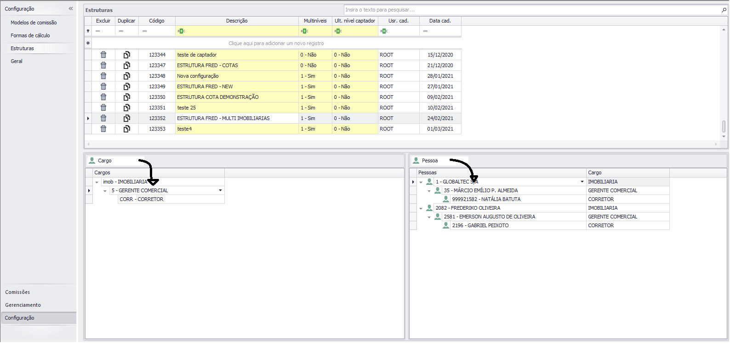Image resolution: width=730 pixels, height=344 pixels.
Task: Click Pessoas column header in Pessoa panel
Action: pyautogui.click(x=502, y=172)
